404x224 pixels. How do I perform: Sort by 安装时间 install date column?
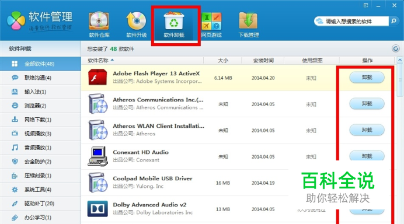263,61
